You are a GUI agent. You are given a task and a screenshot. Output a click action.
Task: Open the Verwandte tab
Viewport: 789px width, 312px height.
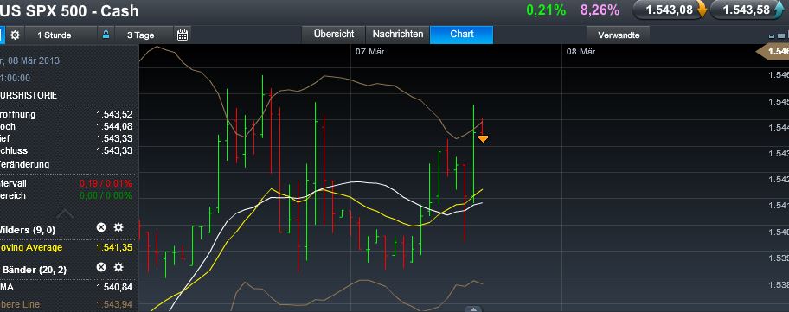(x=619, y=35)
